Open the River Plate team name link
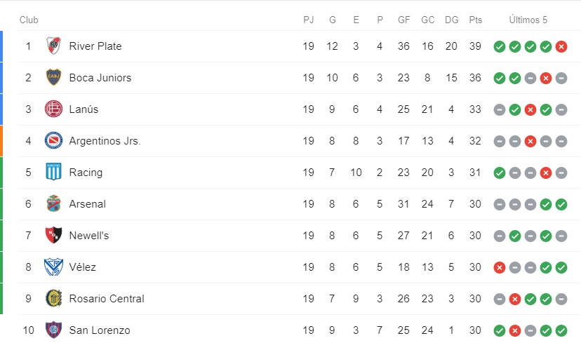The image size is (581, 343). click(95, 46)
